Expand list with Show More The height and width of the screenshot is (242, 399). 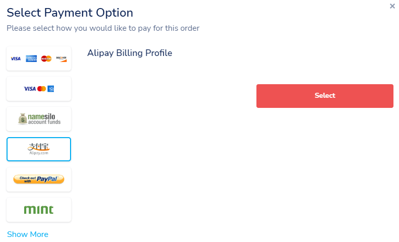pos(28,234)
